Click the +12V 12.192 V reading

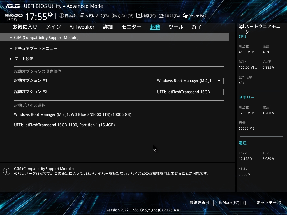point(246,159)
